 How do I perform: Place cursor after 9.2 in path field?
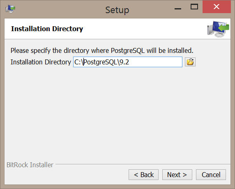129,62
